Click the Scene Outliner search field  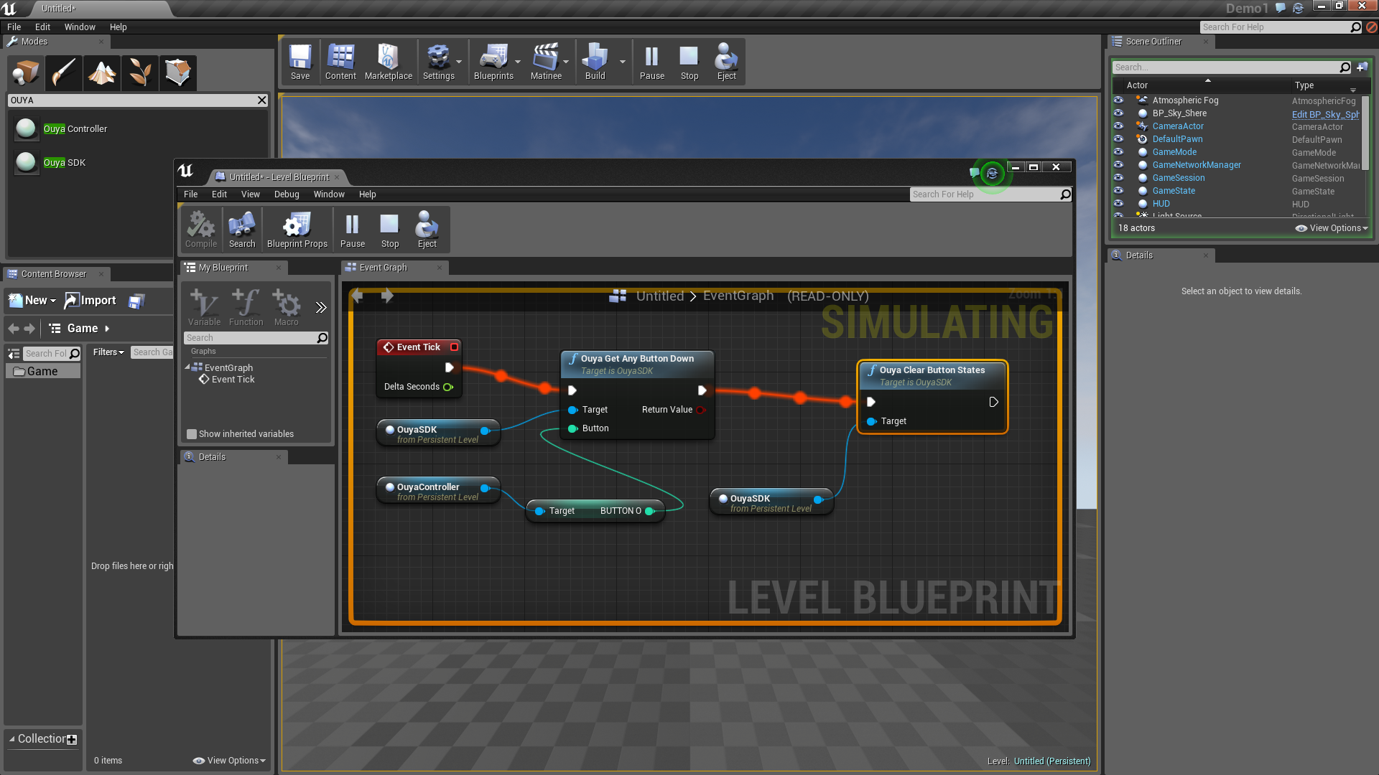pyautogui.click(x=1225, y=67)
